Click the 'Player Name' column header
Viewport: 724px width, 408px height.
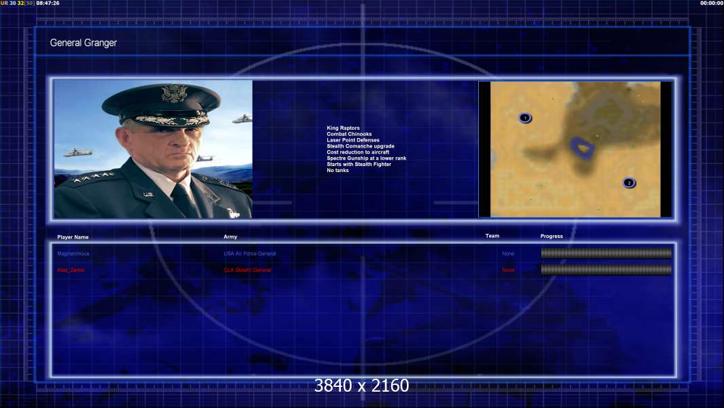[x=73, y=237]
